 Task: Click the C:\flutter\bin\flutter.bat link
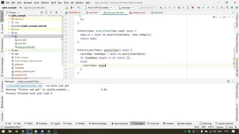tap(24, 86)
